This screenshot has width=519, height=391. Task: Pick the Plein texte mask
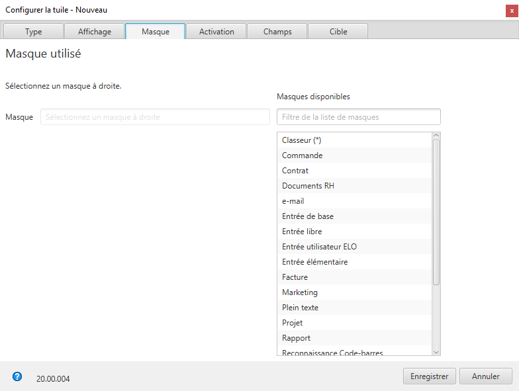355,307
